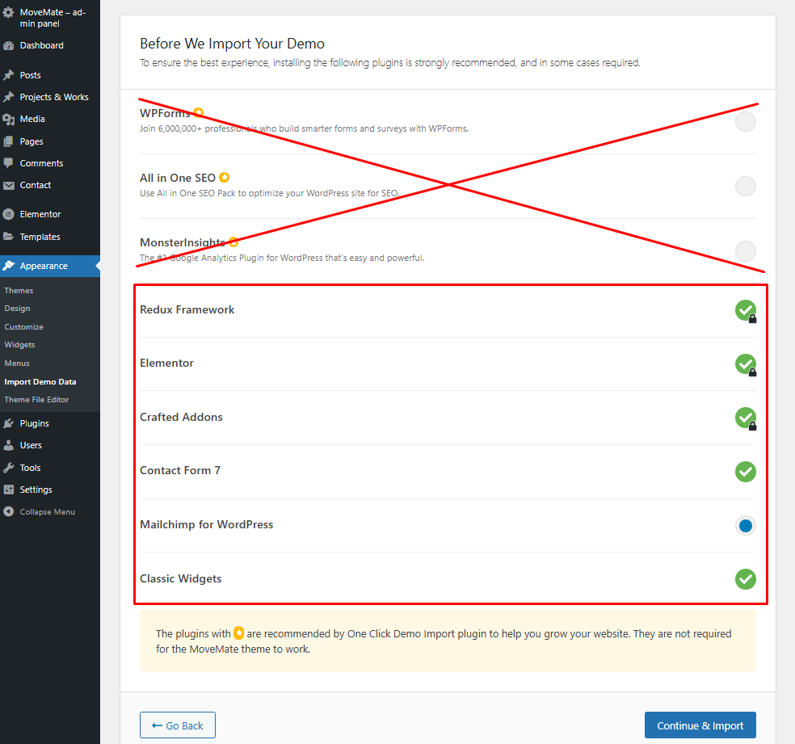Click the Tools wrench icon

point(9,468)
